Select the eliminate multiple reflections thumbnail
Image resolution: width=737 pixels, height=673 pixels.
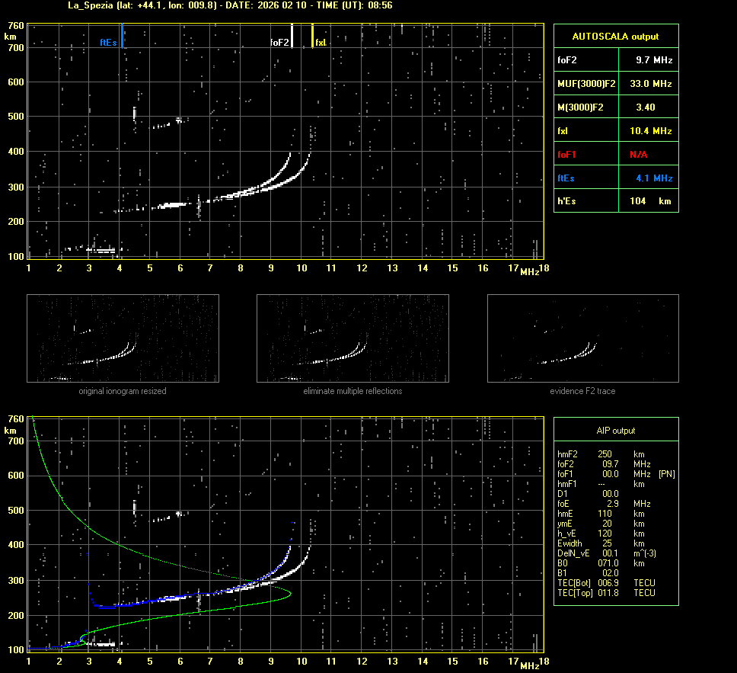pyautogui.click(x=353, y=338)
